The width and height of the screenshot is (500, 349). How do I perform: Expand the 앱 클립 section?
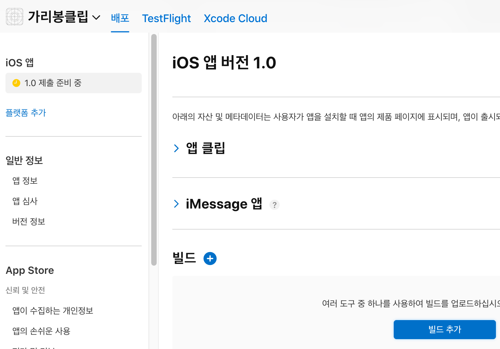click(176, 148)
